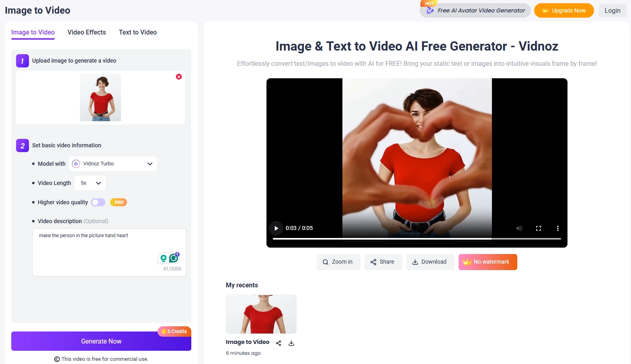Open the Model with Vidnoz Turbo dropdown
This screenshot has height=364, width=631.
(113, 164)
